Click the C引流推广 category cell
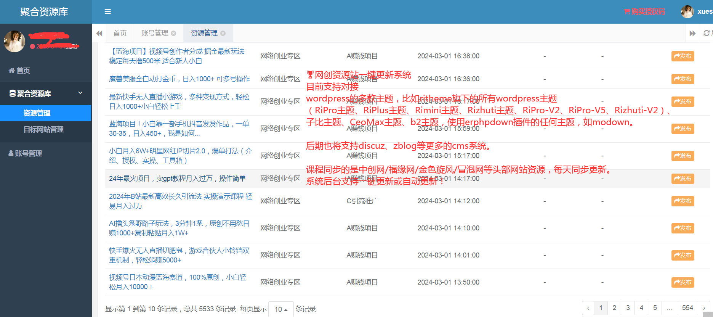 click(x=362, y=201)
